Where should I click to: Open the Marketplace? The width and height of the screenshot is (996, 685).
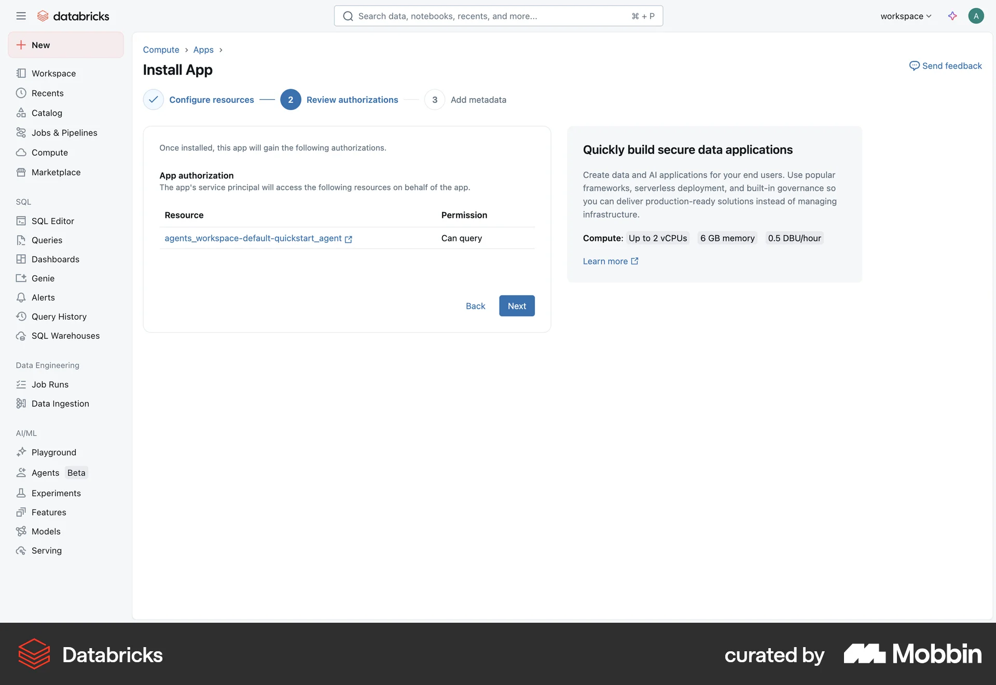(x=56, y=172)
